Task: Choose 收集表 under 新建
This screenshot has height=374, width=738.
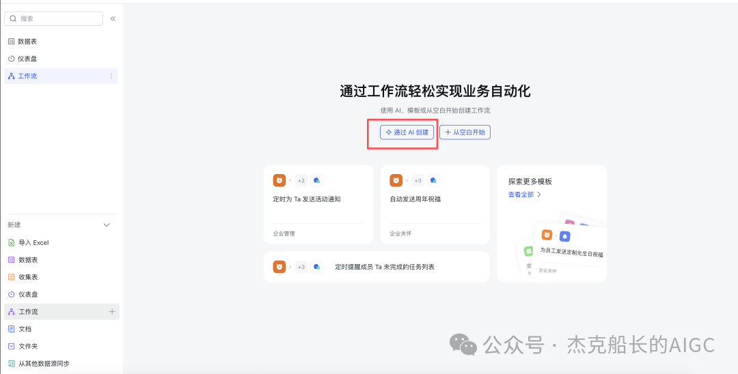Action: [x=61, y=277]
